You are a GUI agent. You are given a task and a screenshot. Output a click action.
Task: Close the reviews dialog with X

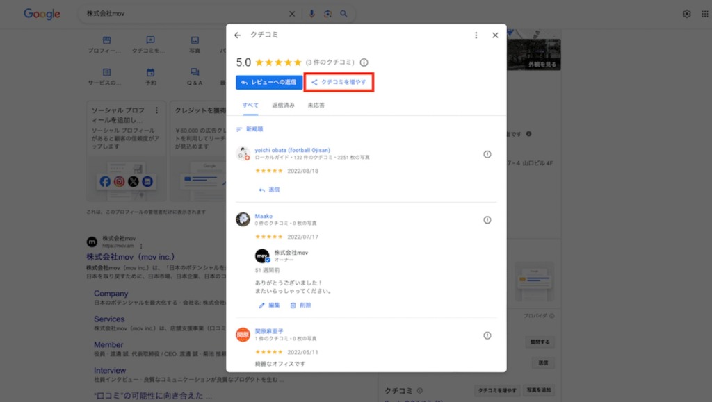495,35
